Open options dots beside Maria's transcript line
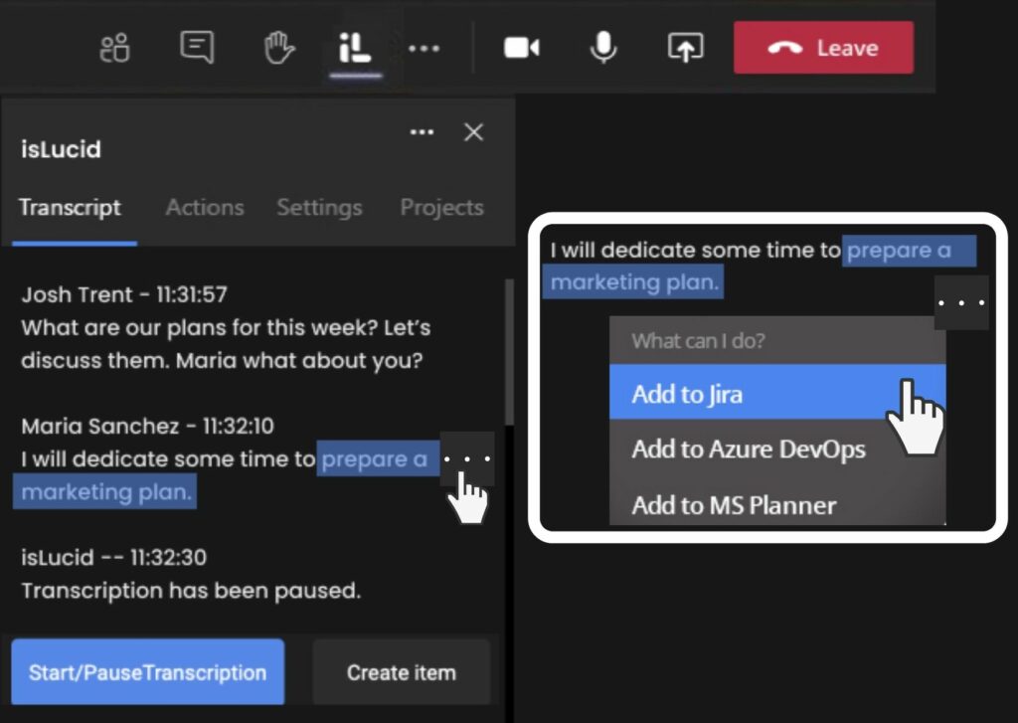Screen dimensions: 1018x723 467,458
